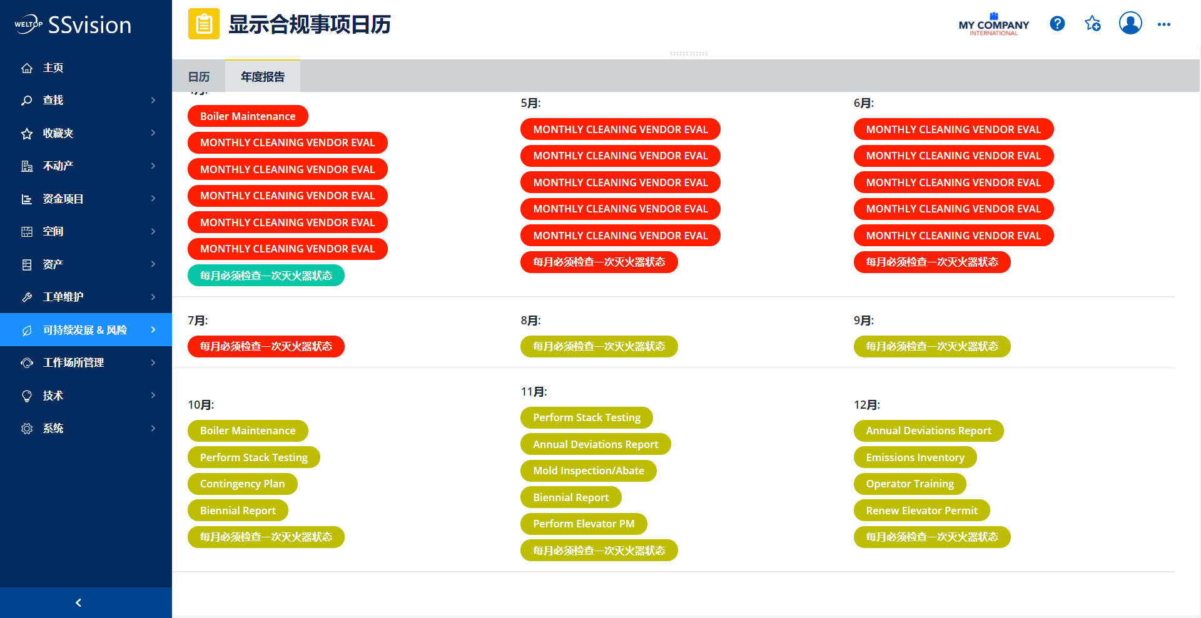Click the wrench icon for 工单维护
This screenshot has width=1201, height=618.
[27, 297]
